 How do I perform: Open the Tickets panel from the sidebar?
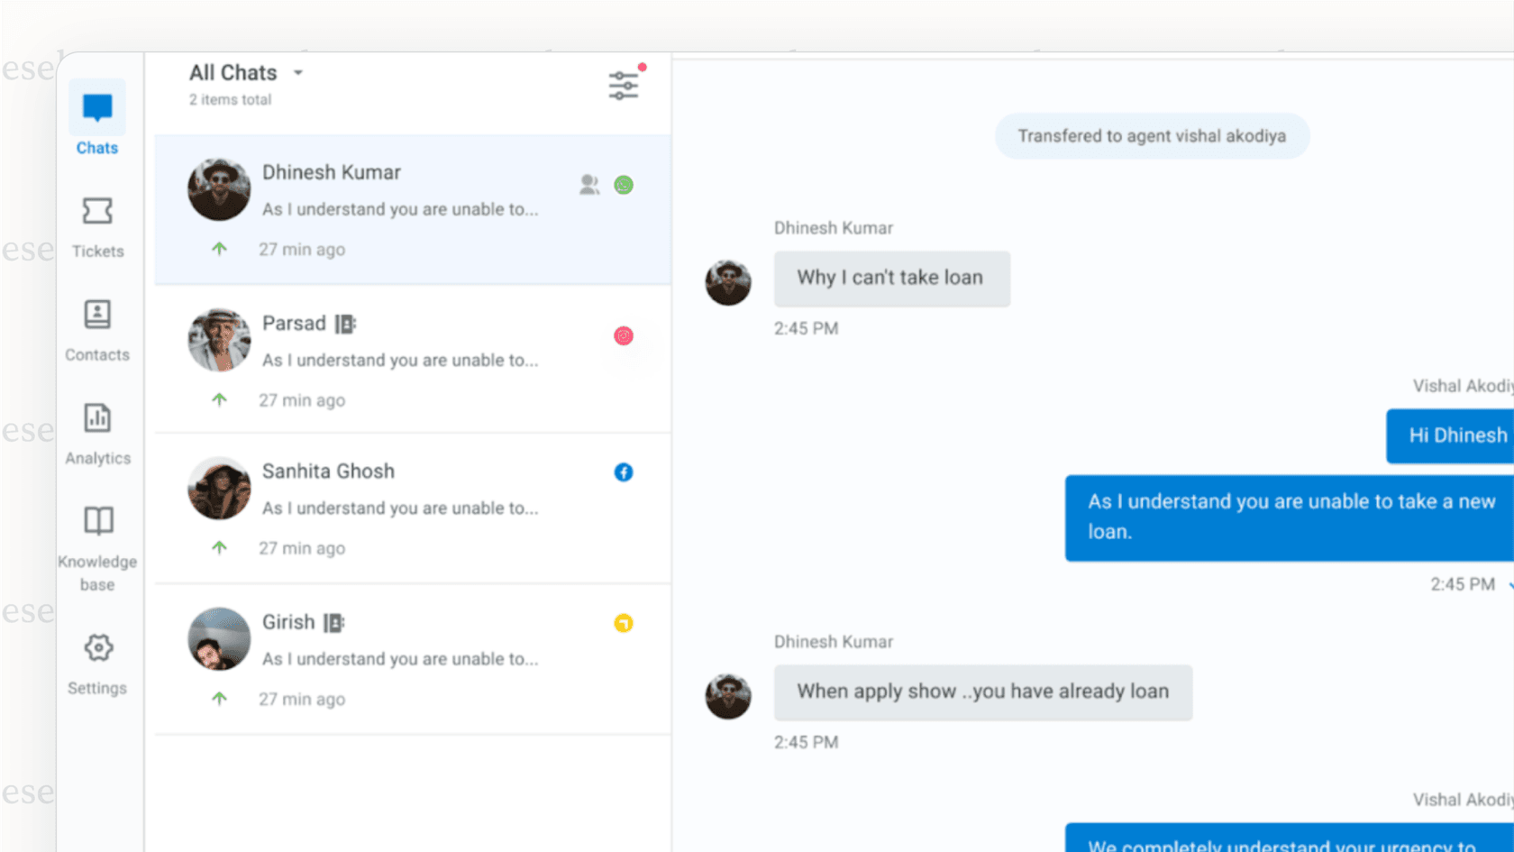click(96, 224)
